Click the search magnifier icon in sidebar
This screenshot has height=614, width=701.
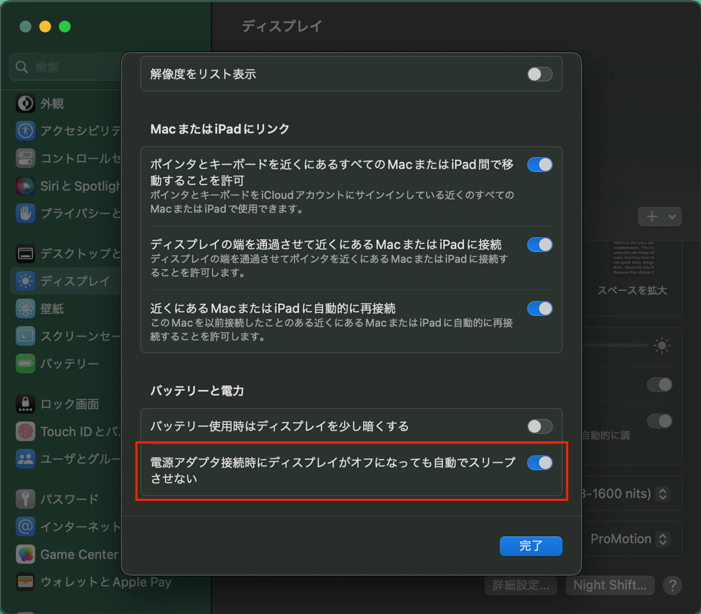[x=21, y=67]
